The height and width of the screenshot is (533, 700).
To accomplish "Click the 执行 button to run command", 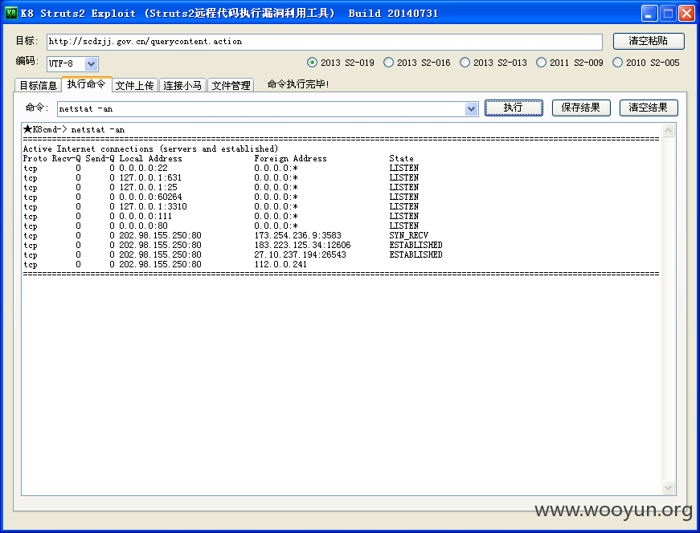I will tap(514, 108).
